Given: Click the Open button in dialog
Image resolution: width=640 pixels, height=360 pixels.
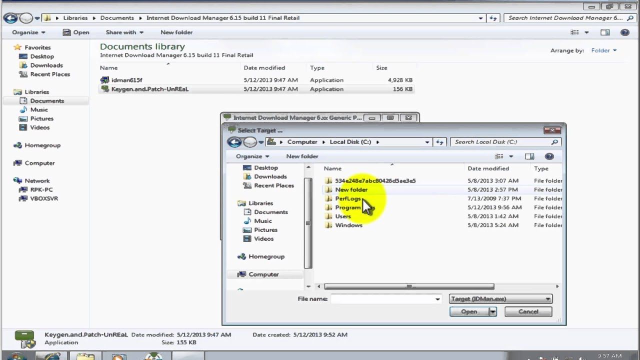Looking at the screenshot, I should [x=469, y=312].
